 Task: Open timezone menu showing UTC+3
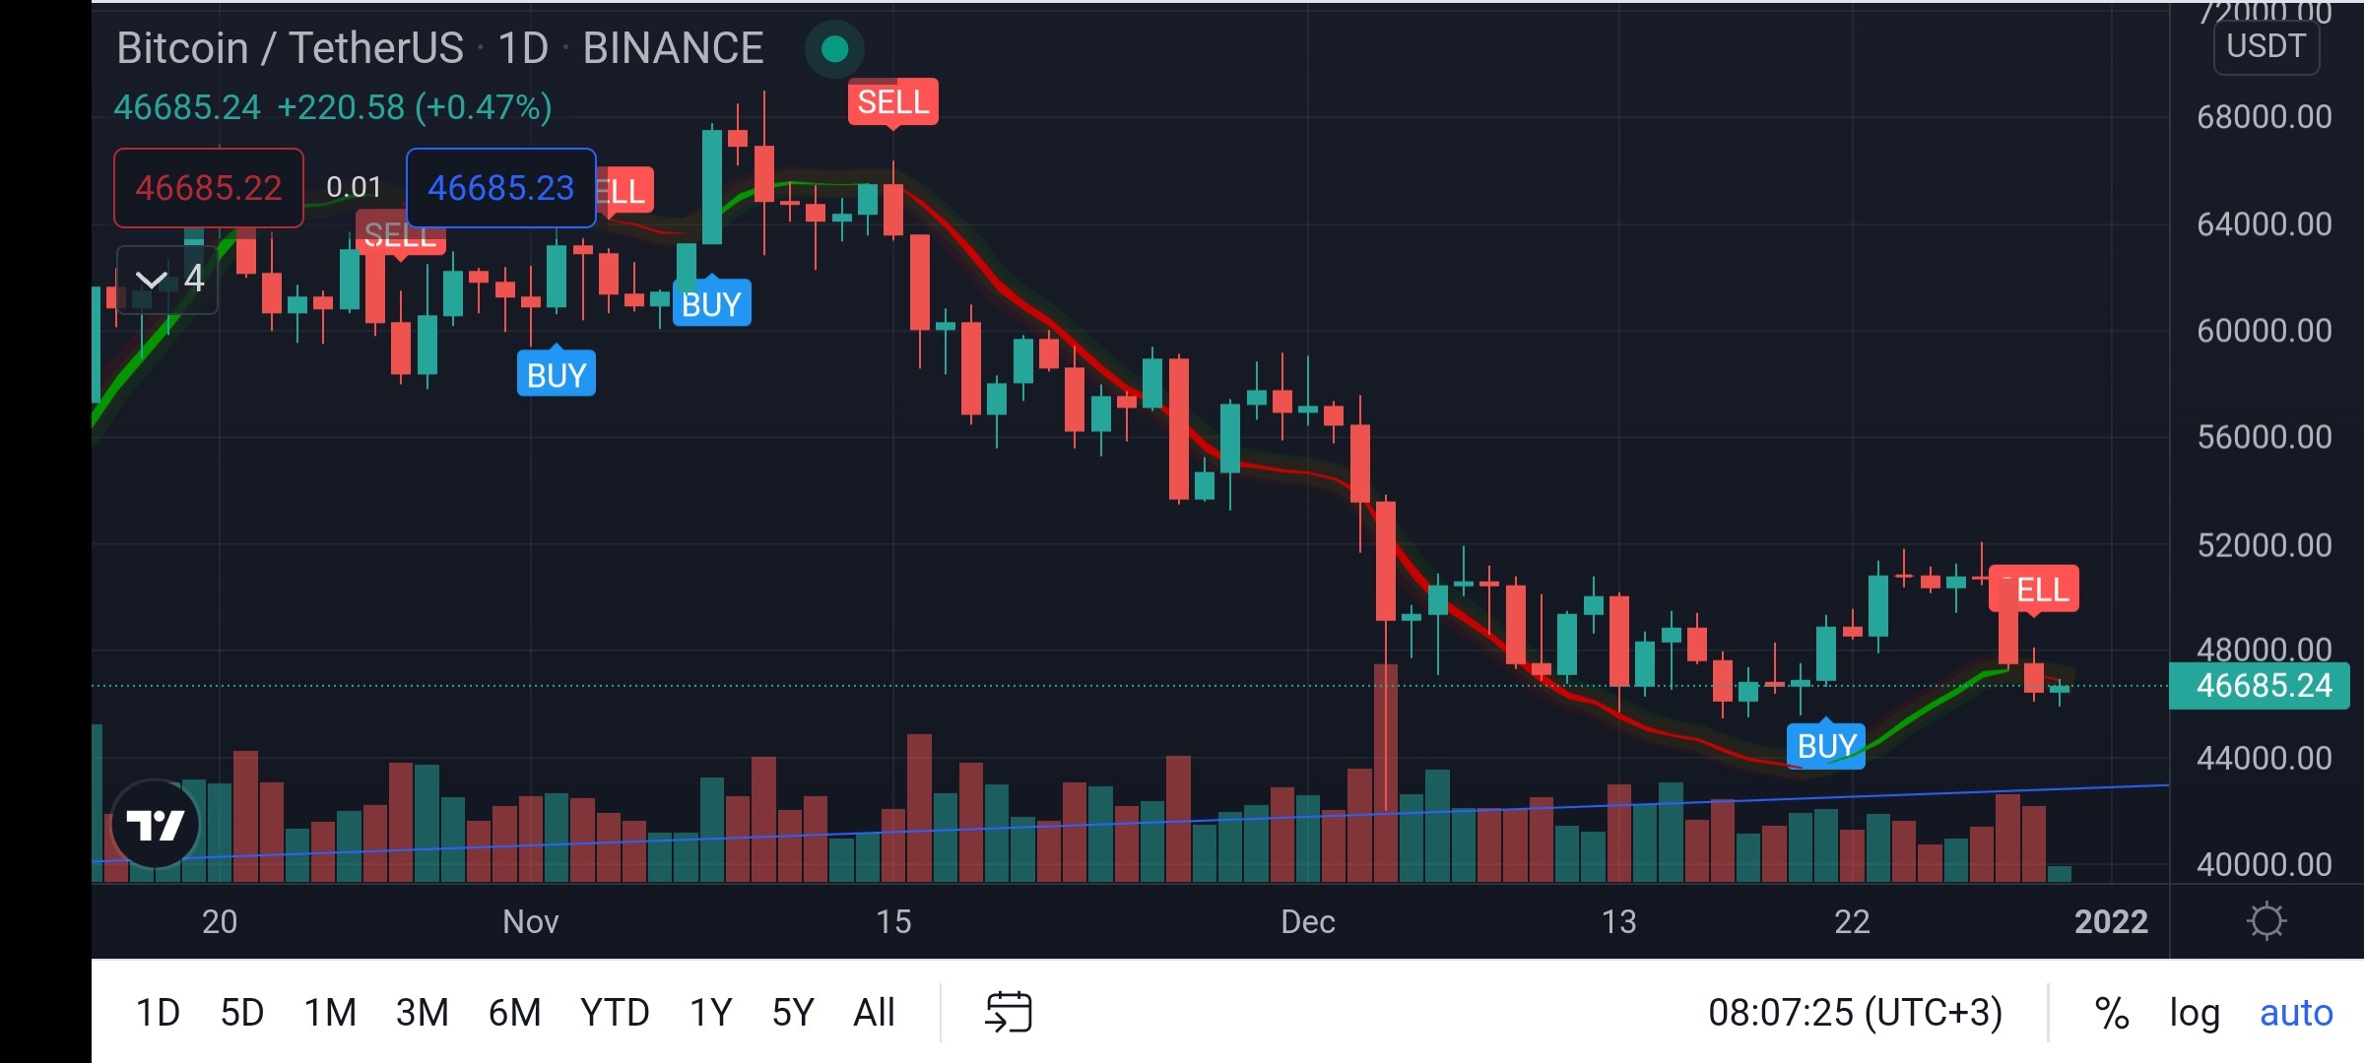coord(1855,1013)
